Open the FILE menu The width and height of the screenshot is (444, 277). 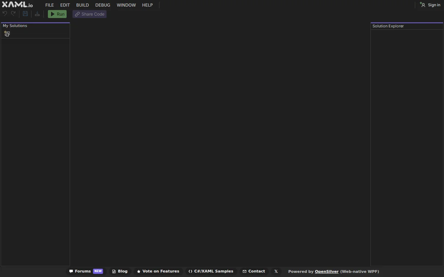point(50,5)
